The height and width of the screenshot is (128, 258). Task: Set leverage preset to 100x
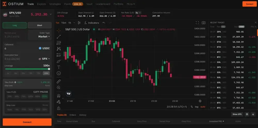46,73
